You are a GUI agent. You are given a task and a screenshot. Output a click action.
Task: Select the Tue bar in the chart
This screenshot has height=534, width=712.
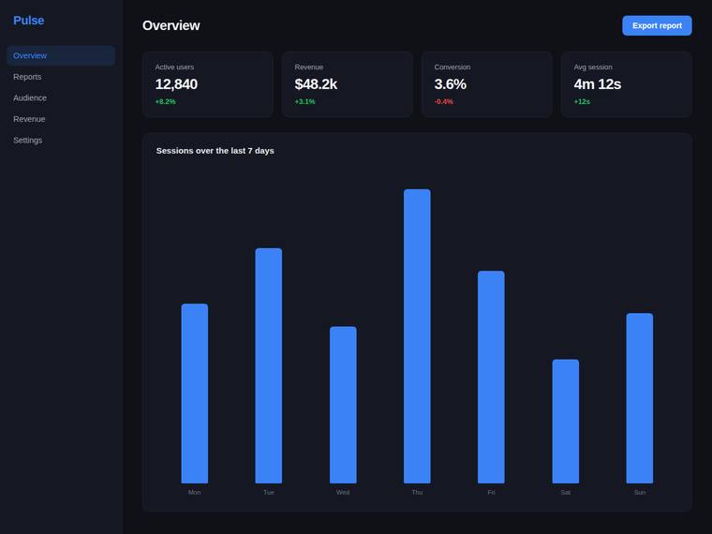tap(269, 365)
